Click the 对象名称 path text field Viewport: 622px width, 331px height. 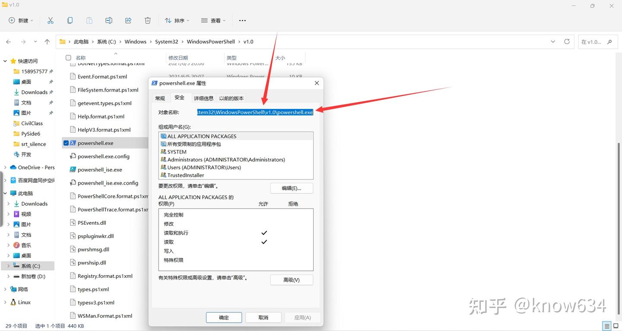255,112
